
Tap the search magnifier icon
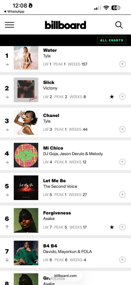(119, 25)
